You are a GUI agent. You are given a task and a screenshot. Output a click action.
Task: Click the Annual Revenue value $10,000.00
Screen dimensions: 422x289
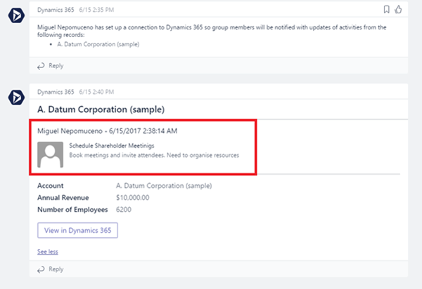[134, 197]
